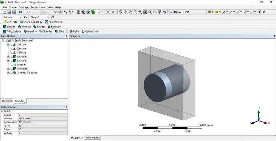This screenshot has height=141, width=276.
Task: Click the Parameters button
Action: (53, 22)
